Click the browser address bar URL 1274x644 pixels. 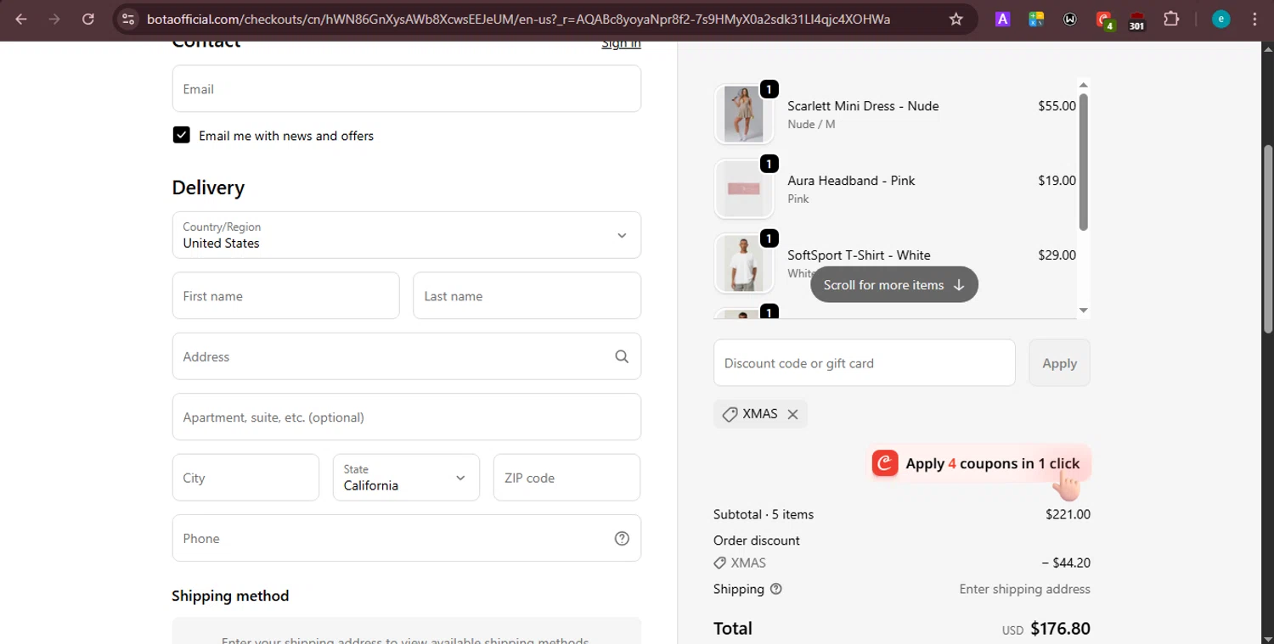pos(518,19)
